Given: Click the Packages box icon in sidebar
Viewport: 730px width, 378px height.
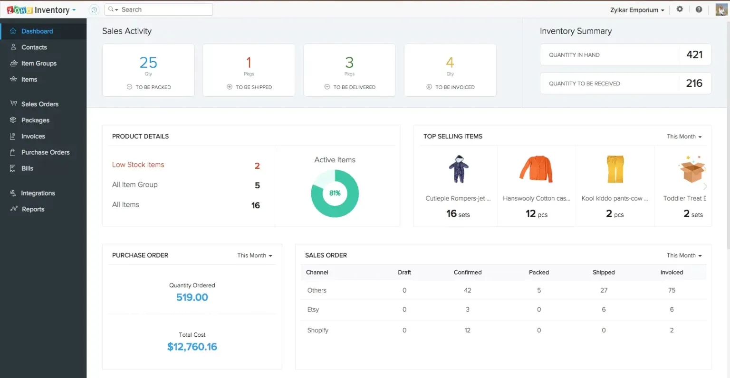Looking at the screenshot, I should coord(13,120).
